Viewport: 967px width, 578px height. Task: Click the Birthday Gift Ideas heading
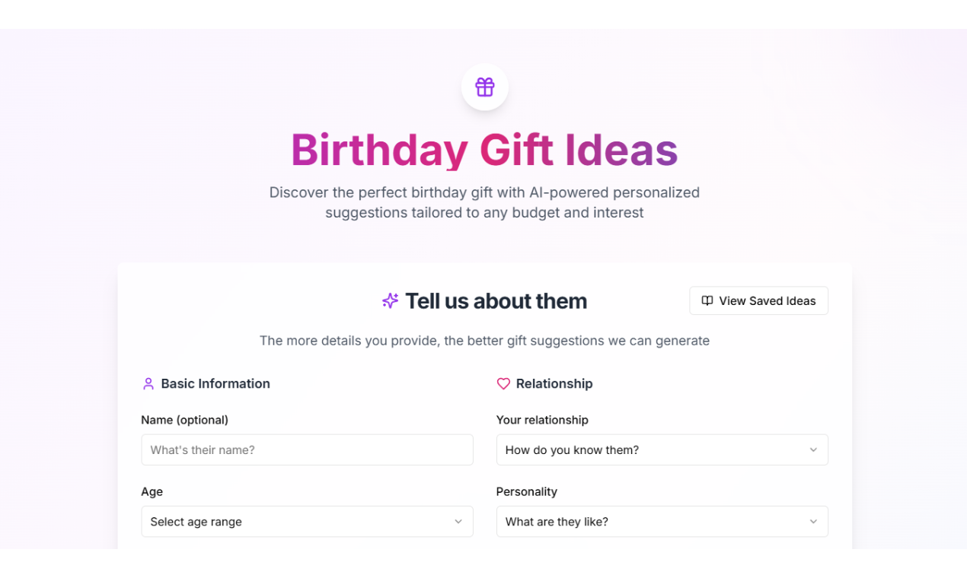(x=483, y=150)
